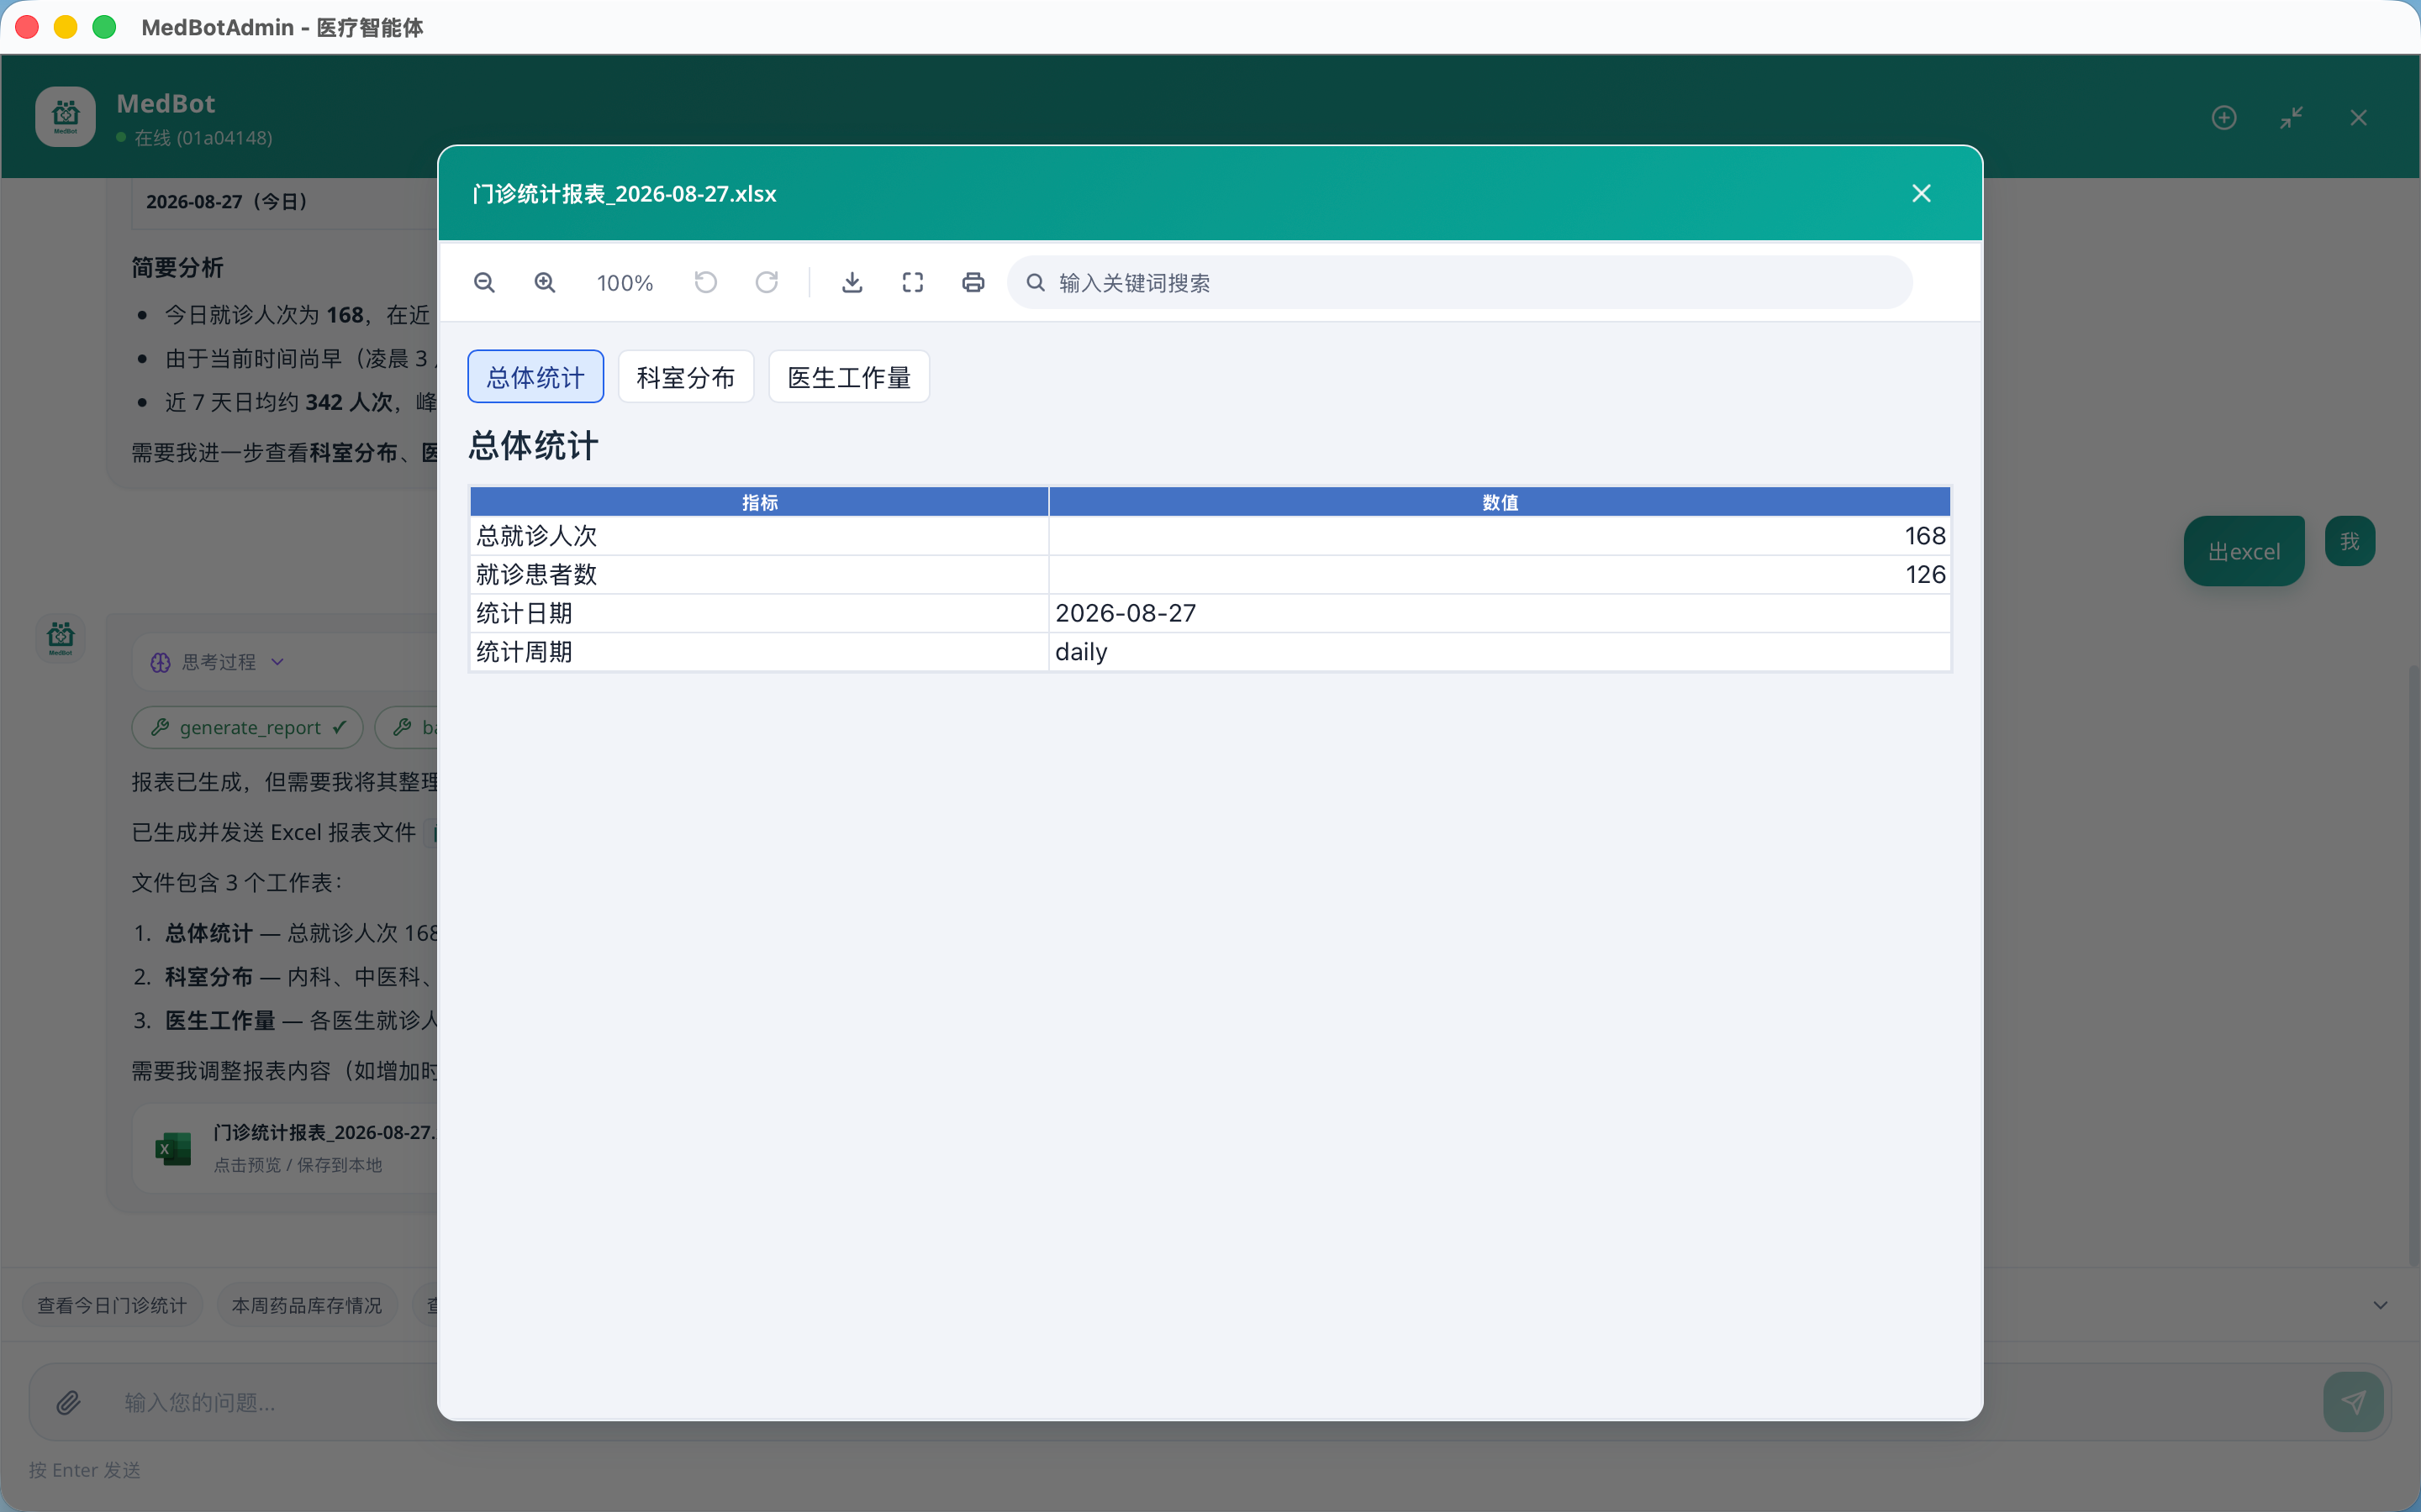Select the daily value cell
Screen dimensions: 2421x1512
coord(1500,652)
